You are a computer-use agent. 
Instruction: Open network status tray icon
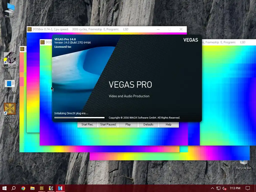(x=218, y=188)
